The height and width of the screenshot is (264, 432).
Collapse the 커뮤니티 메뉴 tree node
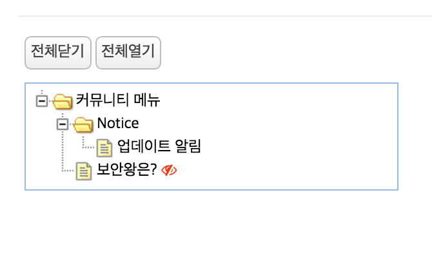tap(42, 101)
